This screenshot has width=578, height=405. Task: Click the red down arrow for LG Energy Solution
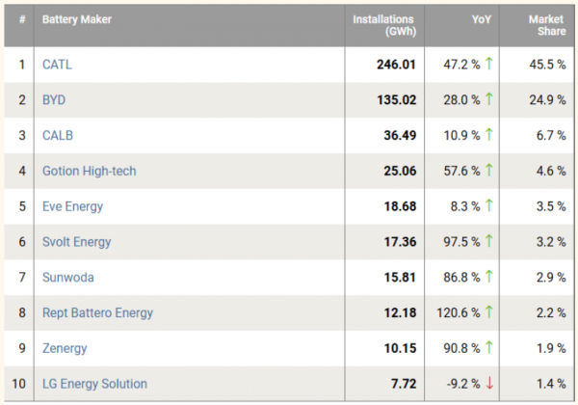[x=490, y=384]
